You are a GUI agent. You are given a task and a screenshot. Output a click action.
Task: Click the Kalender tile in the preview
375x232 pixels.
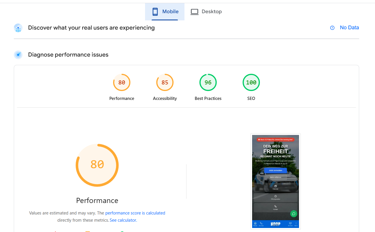[275, 187]
